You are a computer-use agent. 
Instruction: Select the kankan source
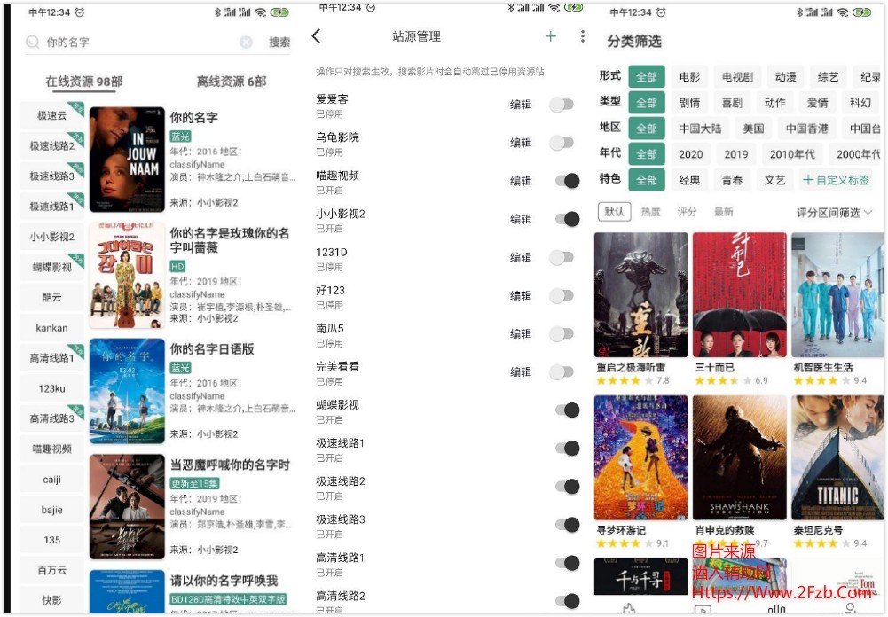(52, 328)
